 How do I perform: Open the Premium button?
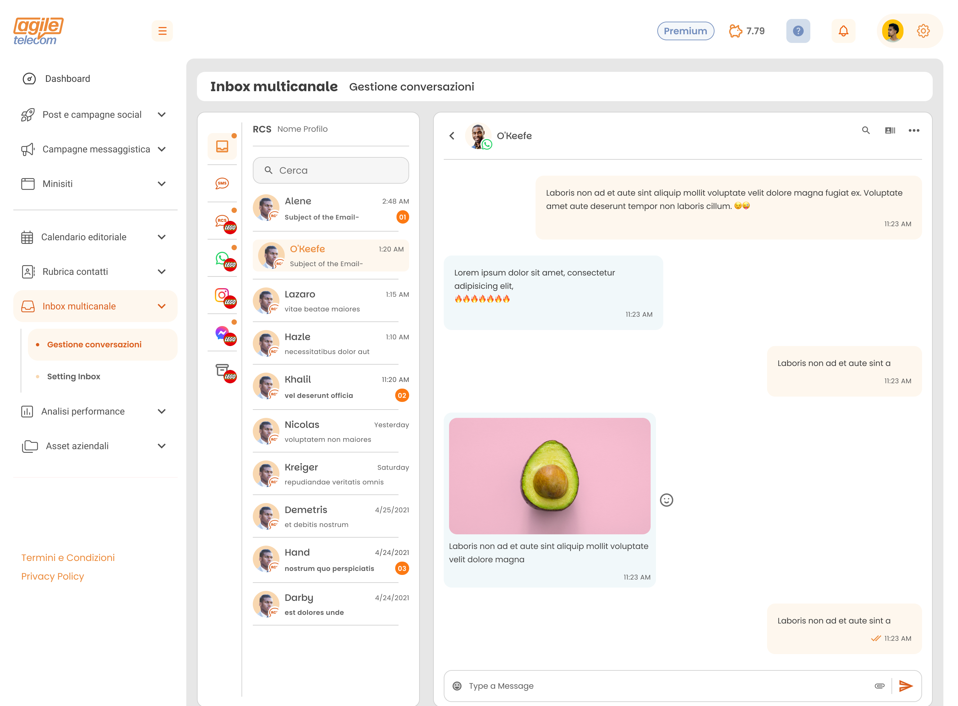click(x=685, y=31)
